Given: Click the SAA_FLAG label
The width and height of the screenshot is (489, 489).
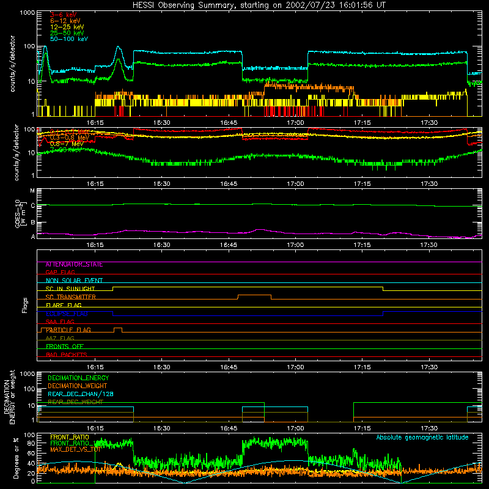Looking at the screenshot, I should click(x=60, y=322).
